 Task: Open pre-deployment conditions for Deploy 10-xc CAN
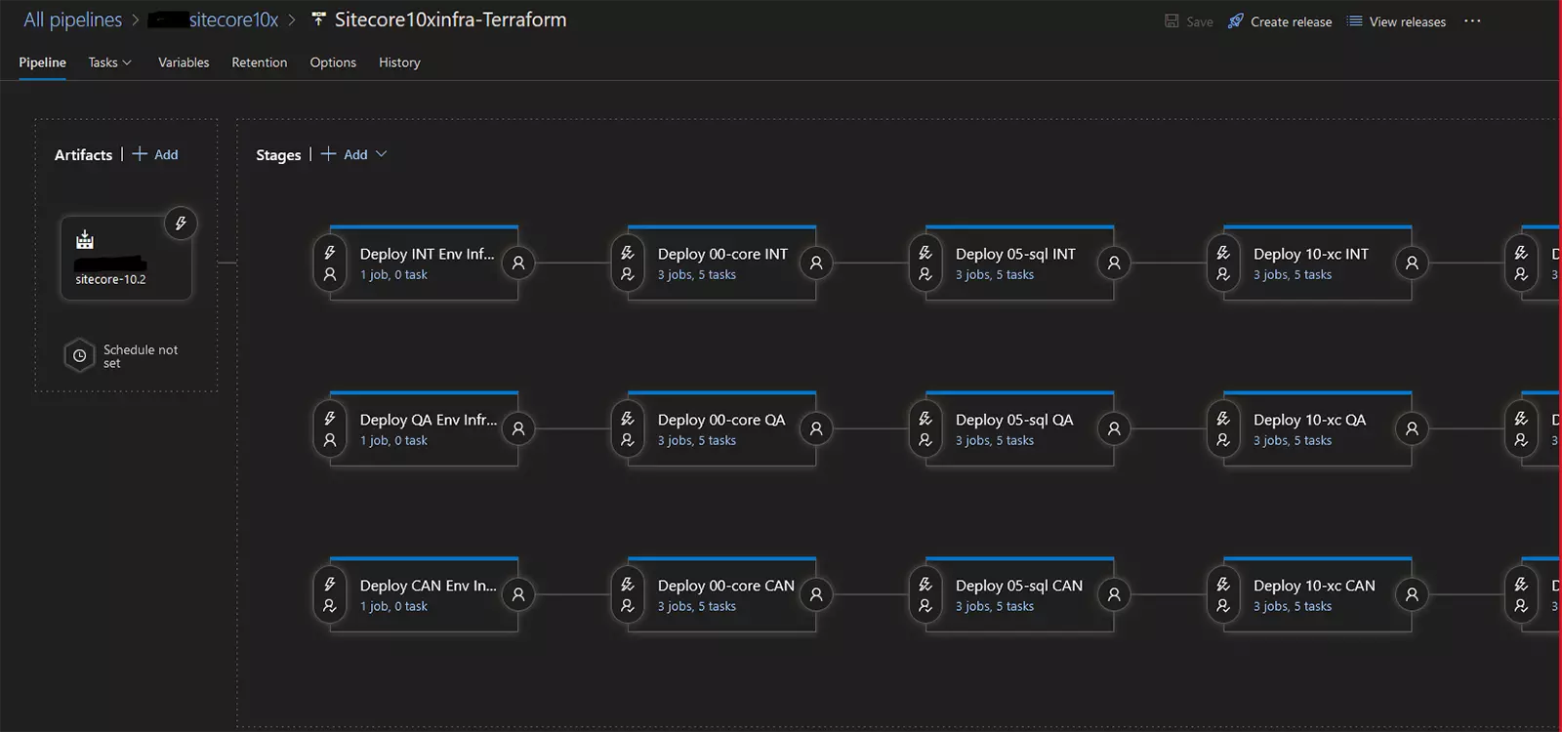[x=1223, y=595]
